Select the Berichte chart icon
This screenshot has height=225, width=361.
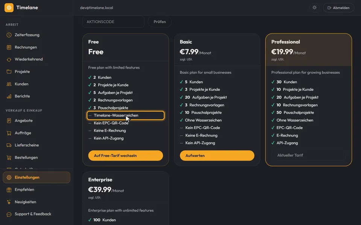9,96
